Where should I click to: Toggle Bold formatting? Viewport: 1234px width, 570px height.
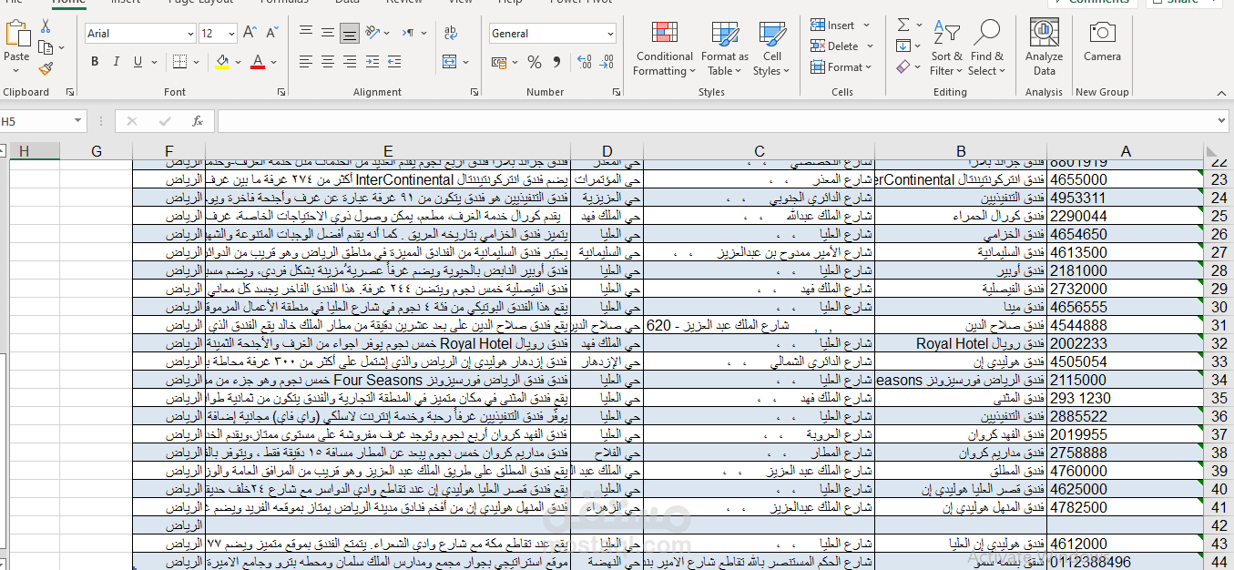(95, 62)
